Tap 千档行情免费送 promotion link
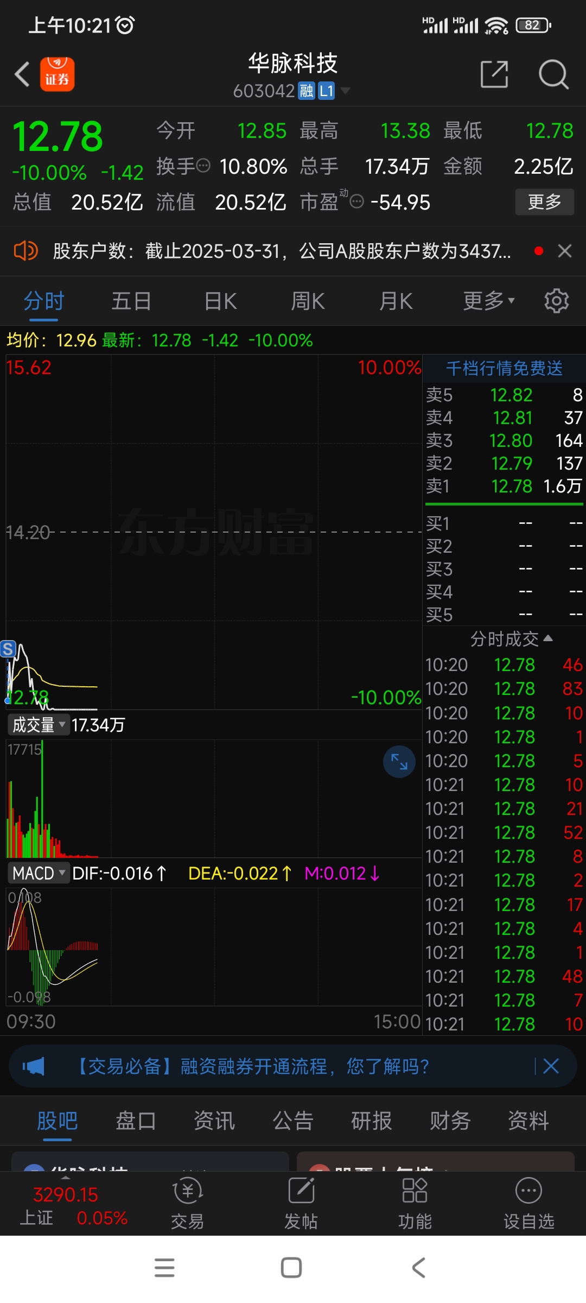 click(x=504, y=368)
